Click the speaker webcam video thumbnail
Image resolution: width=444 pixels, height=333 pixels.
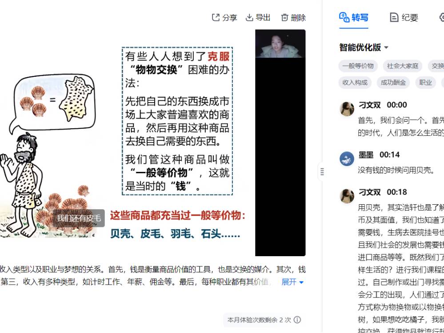[280, 44]
